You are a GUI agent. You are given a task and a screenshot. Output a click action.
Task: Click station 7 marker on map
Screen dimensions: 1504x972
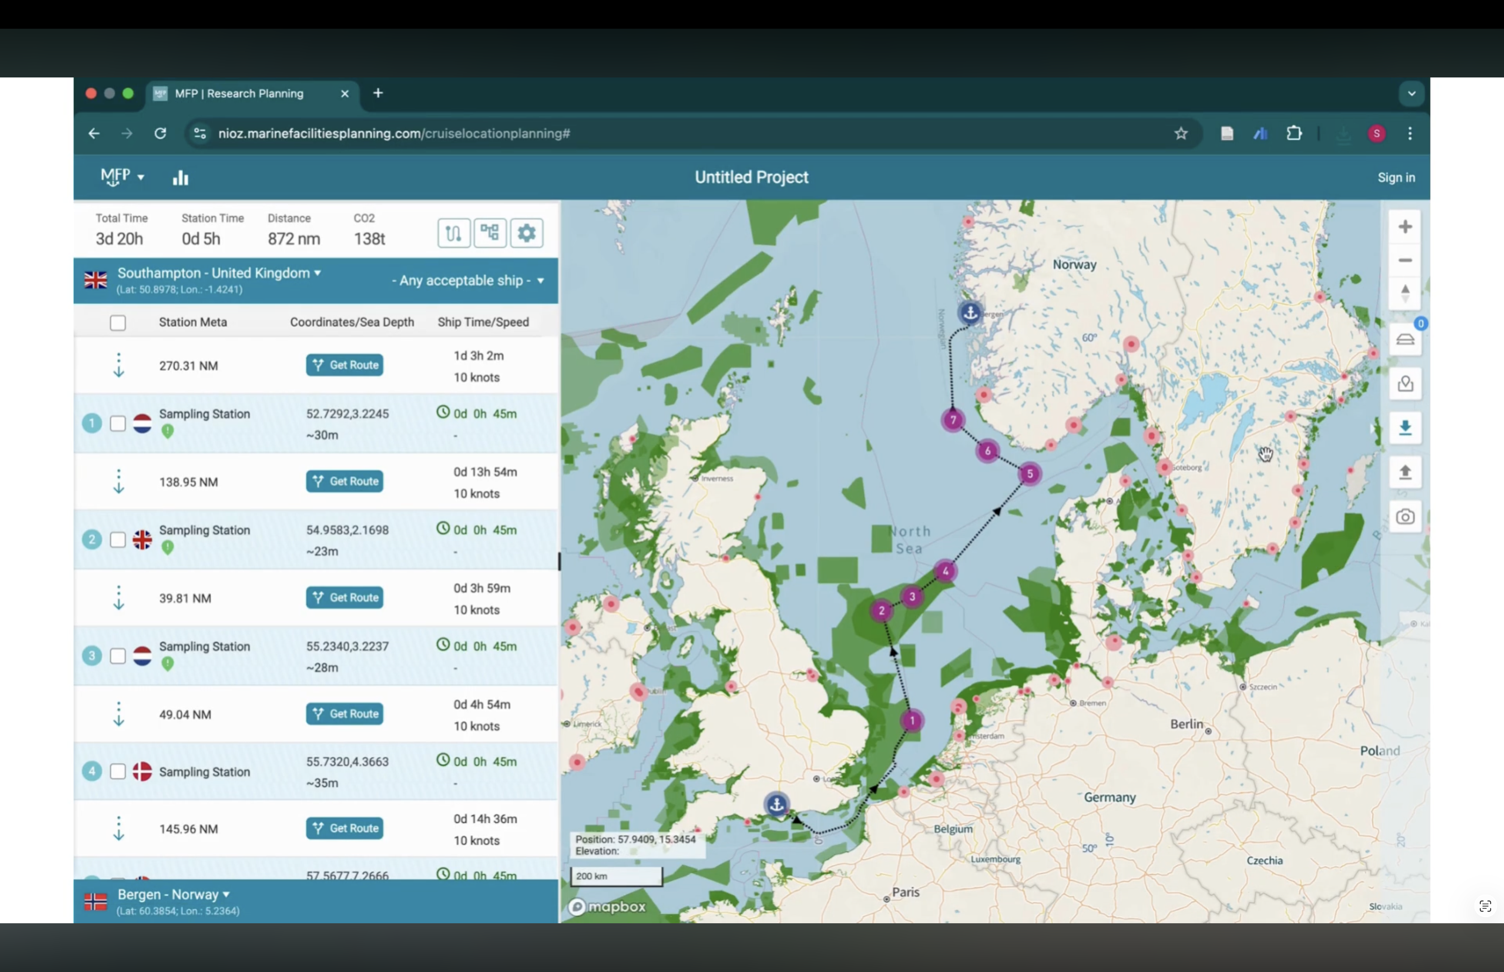click(953, 420)
